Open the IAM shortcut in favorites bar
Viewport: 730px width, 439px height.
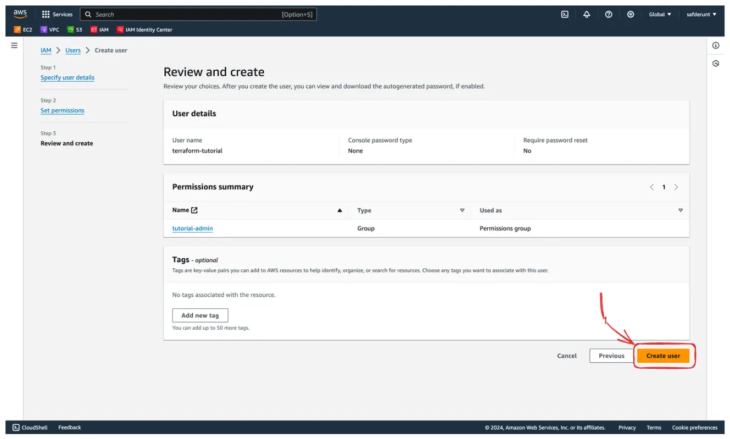click(99, 30)
